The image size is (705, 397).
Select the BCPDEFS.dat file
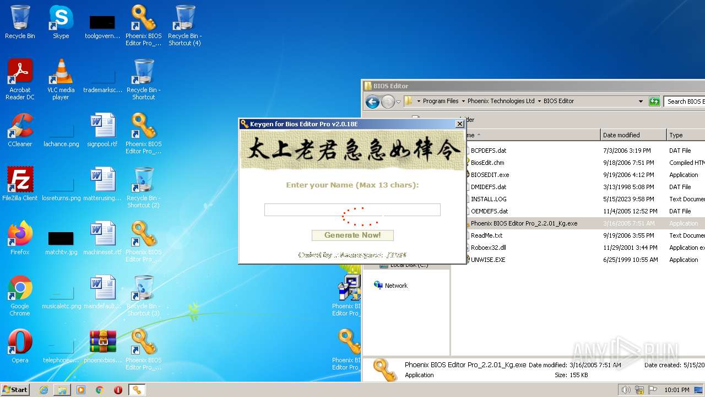(489, 151)
